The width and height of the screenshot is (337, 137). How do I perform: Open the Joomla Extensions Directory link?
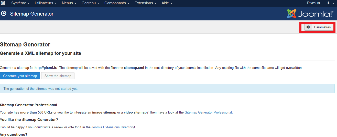(x=113, y=127)
